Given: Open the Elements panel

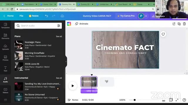Looking at the screenshot, I should [5, 36].
